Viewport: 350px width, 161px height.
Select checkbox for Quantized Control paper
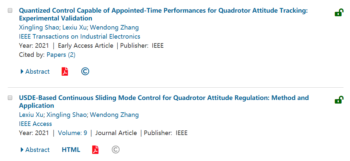click(x=10, y=10)
